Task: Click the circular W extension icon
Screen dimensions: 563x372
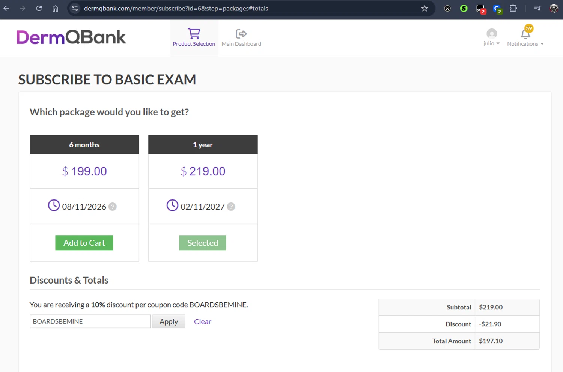Action: point(447,8)
